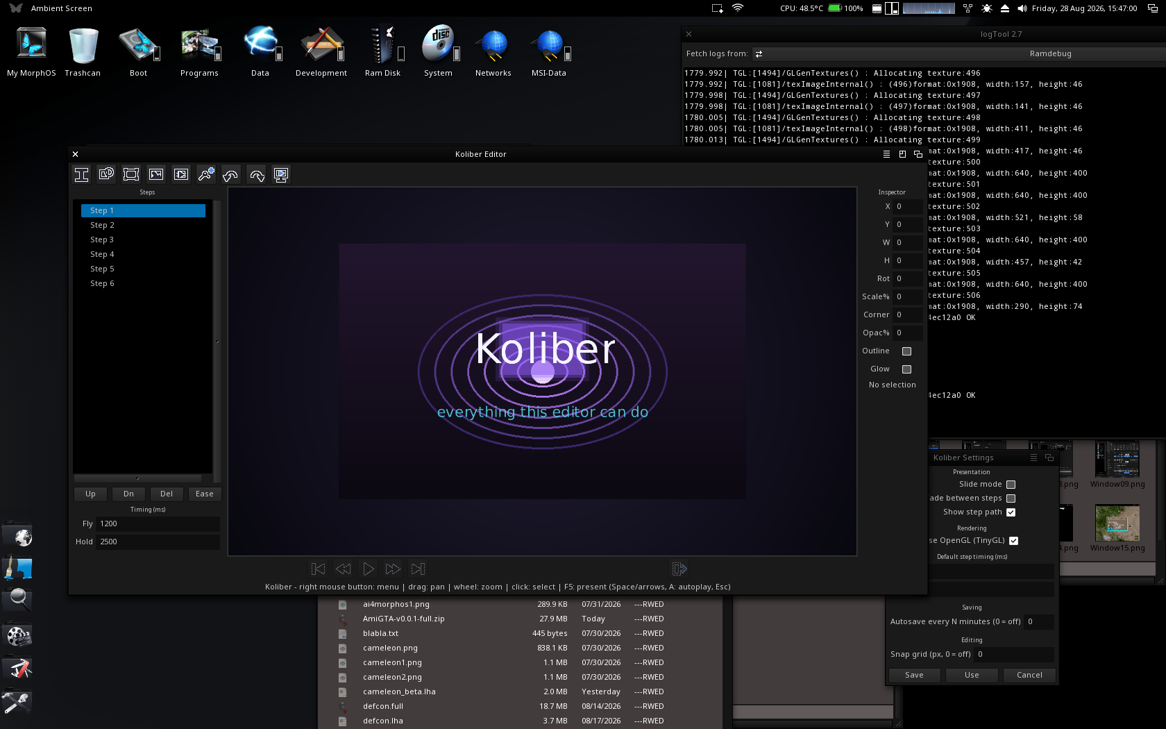Click the Fly timing input field
1166x729 pixels.
coord(158,524)
